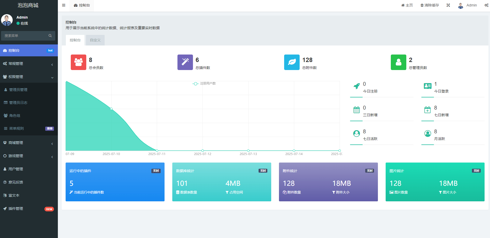The height and width of the screenshot is (238, 490).
Task: Click the purple 总插件数 magic wand icon
Action: [185, 62]
